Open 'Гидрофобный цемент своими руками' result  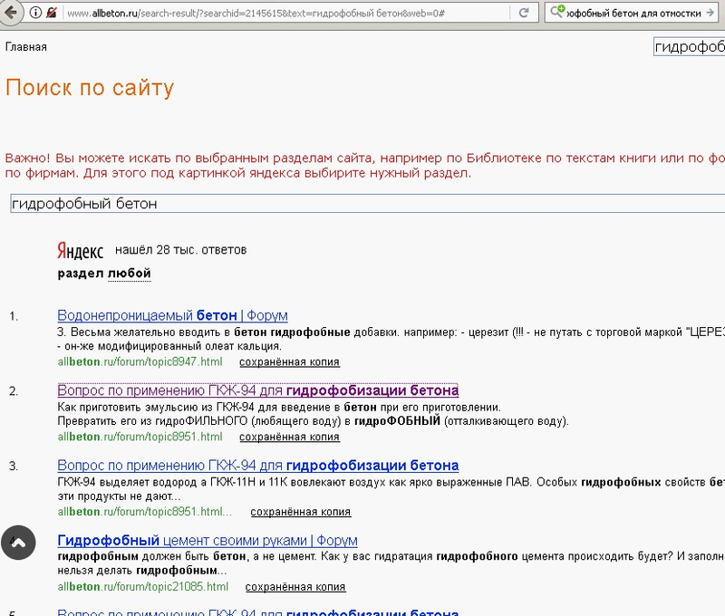(x=207, y=541)
